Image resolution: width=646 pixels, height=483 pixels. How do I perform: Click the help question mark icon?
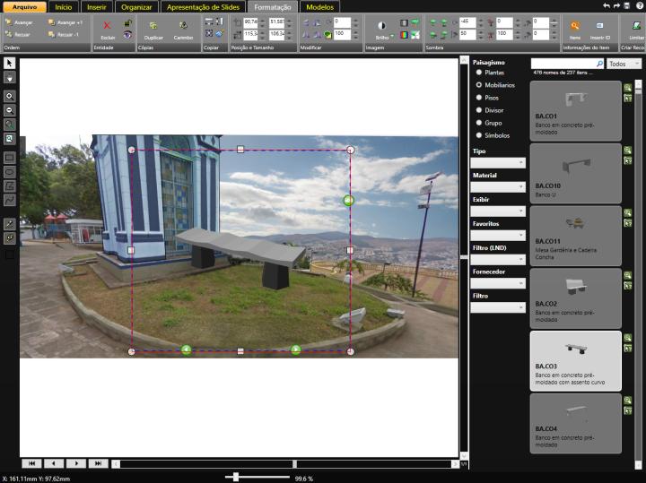640,5
